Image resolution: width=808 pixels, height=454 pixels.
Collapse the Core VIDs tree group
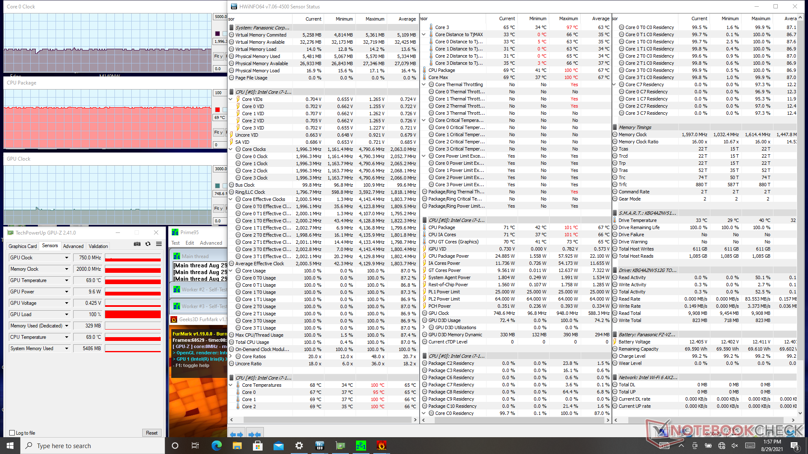[x=231, y=99]
